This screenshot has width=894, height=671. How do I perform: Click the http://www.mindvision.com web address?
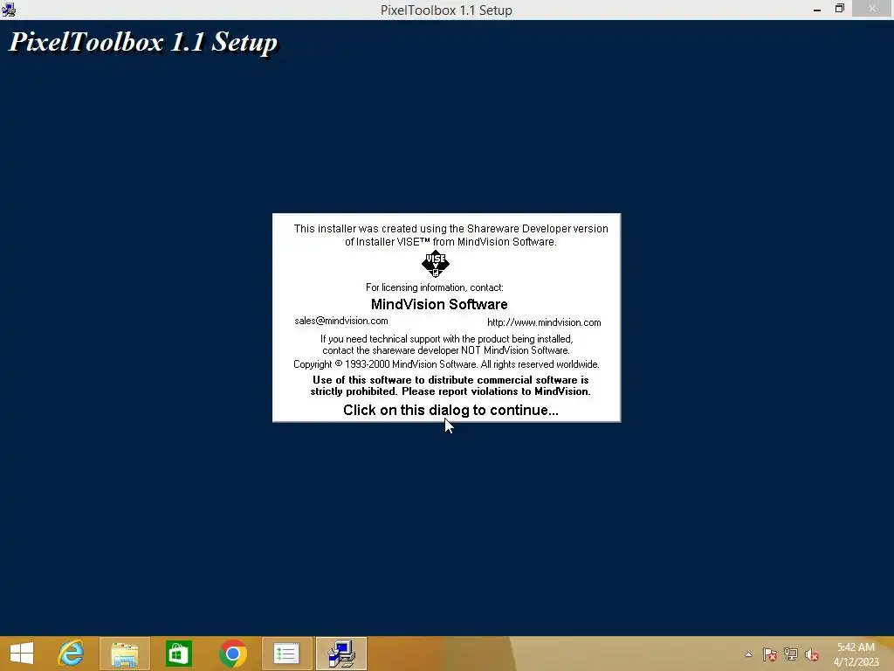click(x=544, y=322)
